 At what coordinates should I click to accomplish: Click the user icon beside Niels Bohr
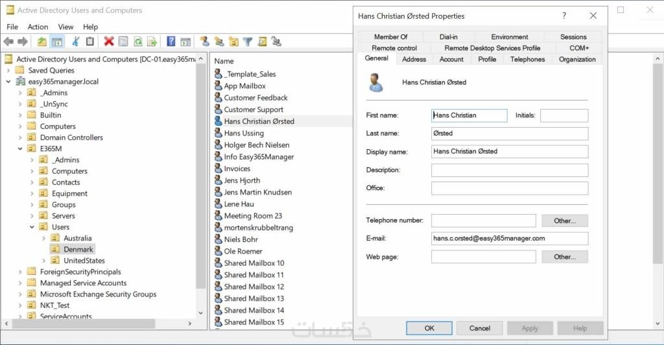[x=218, y=239]
